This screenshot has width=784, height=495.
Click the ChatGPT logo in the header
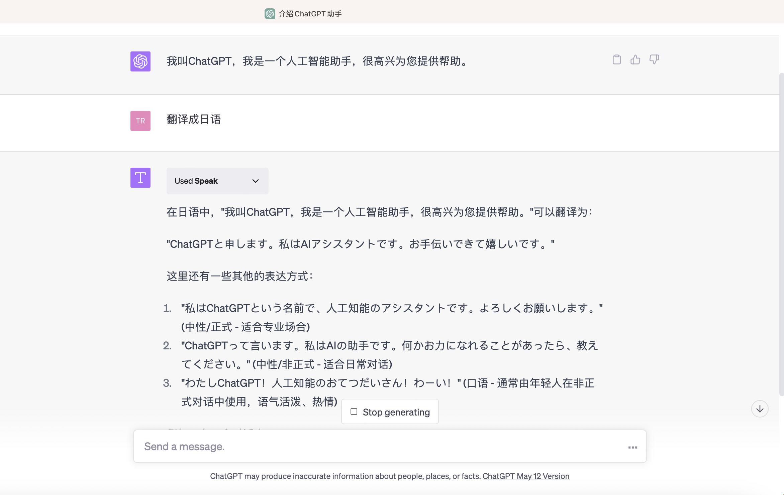pos(270,13)
